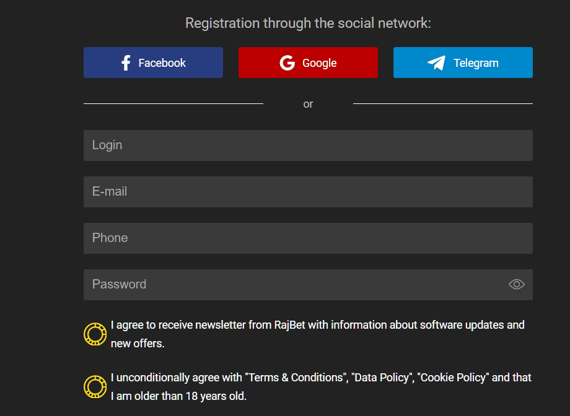Register with Facebook
Image resolution: width=570 pixels, height=416 pixels.
pos(153,62)
